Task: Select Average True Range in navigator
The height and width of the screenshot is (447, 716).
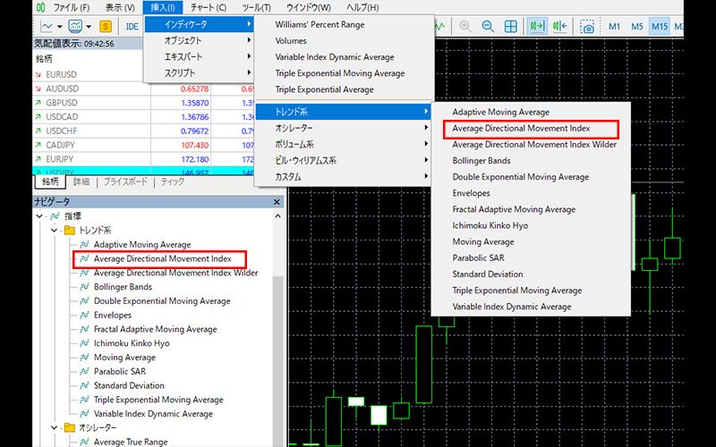Action: point(131,442)
